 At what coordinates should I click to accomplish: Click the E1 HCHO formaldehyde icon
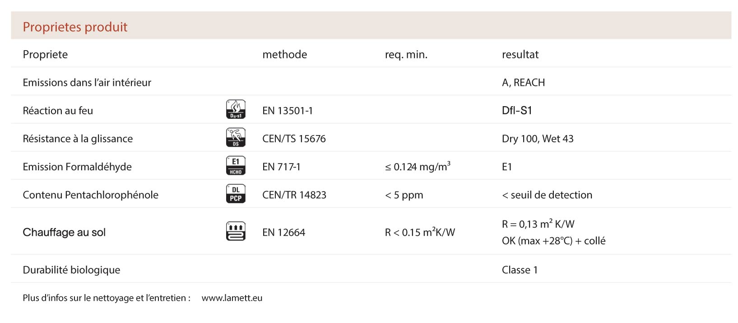235,166
